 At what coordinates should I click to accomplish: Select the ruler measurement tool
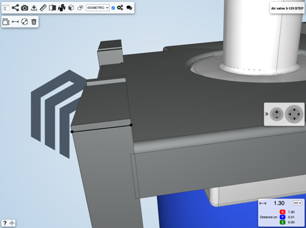43,8
